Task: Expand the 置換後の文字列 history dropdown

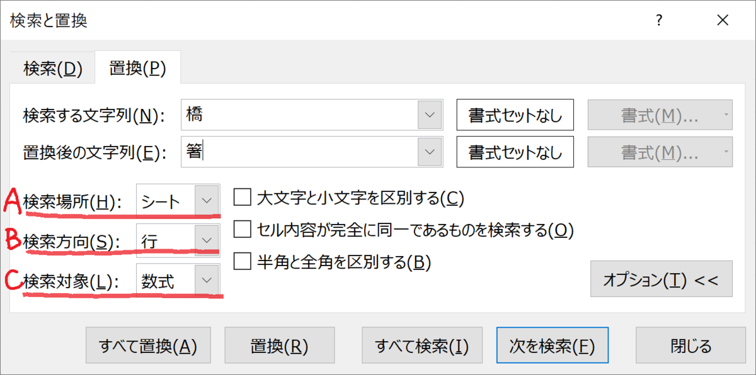Action: (430, 152)
